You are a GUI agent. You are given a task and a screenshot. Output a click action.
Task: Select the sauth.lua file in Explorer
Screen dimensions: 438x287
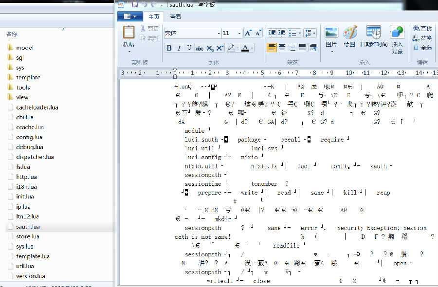click(28, 226)
